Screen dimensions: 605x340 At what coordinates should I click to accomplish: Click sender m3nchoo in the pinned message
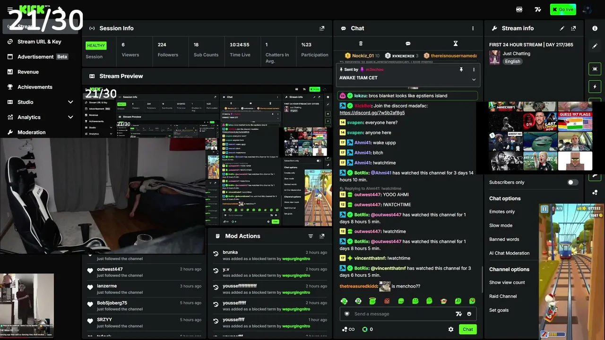374,69
